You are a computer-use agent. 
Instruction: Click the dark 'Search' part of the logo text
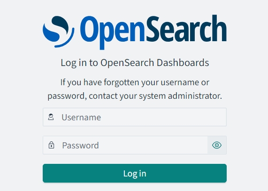click(x=186, y=28)
